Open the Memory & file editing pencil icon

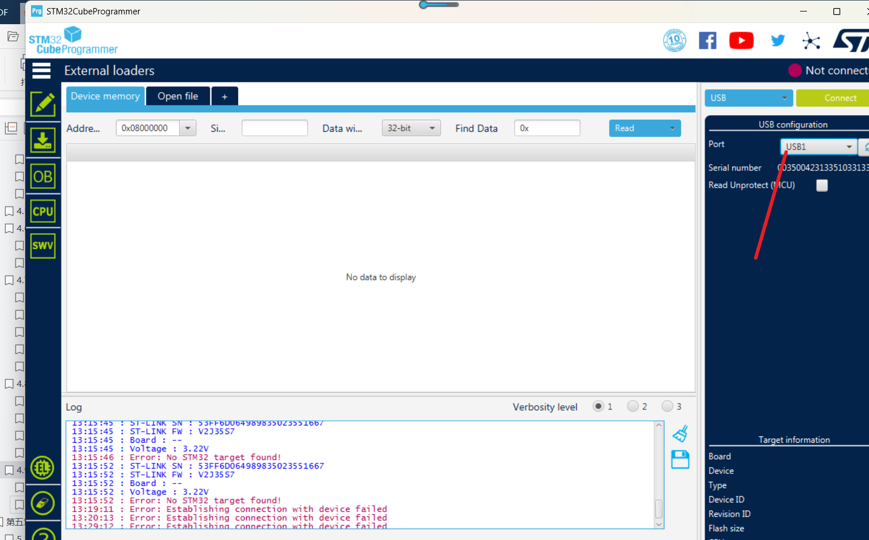coord(43,104)
